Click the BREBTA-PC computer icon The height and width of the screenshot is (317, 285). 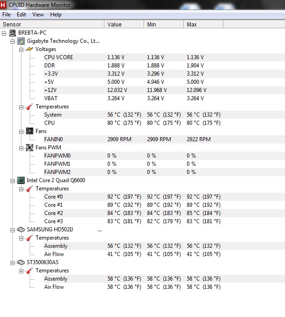click(13, 33)
